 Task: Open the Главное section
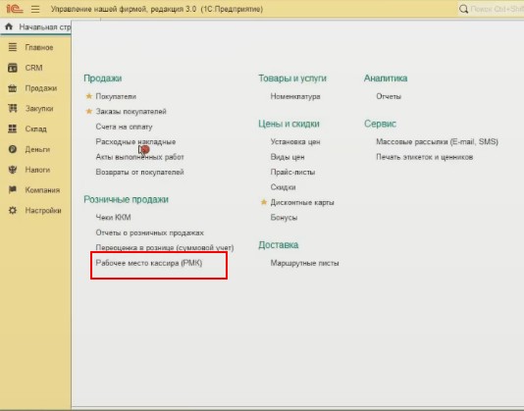click(x=39, y=47)
